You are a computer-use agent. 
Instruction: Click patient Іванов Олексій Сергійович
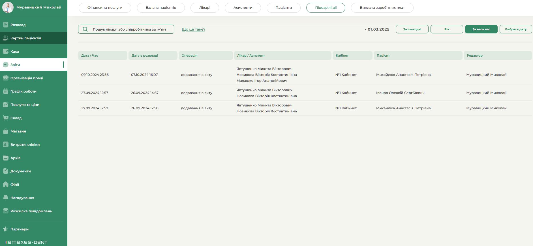click(400, 93)
